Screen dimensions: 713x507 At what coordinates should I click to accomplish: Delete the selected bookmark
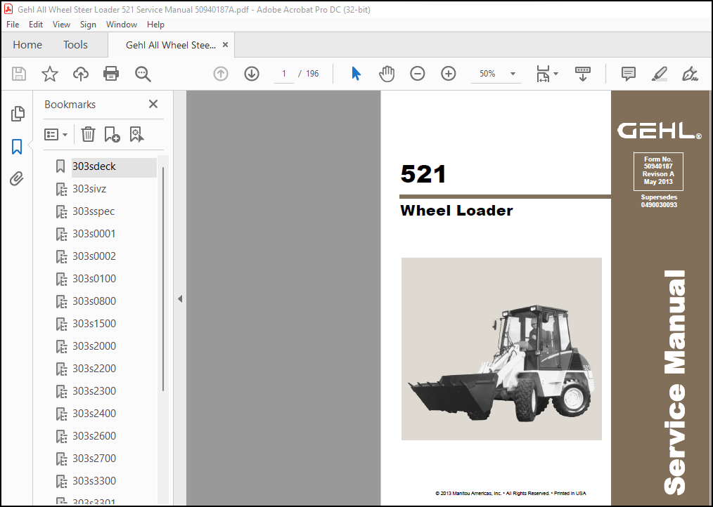(x=88, y=134)
